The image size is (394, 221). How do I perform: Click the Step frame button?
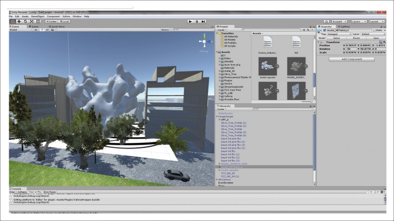point(203,22)
